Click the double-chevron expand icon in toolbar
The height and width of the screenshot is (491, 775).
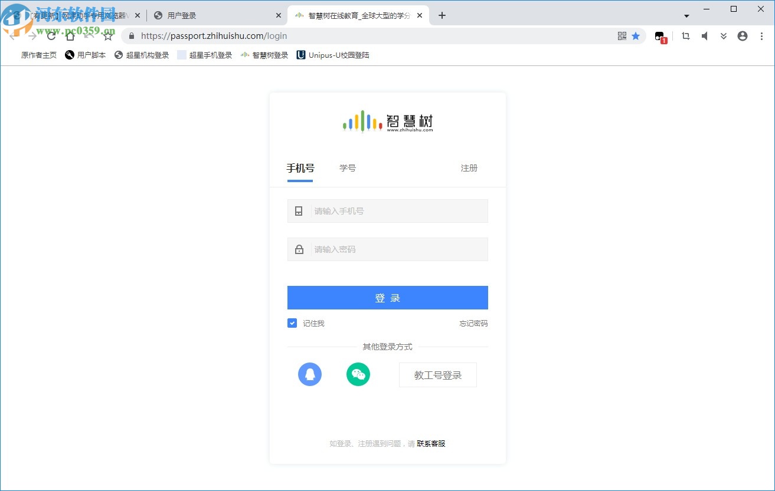723,36
